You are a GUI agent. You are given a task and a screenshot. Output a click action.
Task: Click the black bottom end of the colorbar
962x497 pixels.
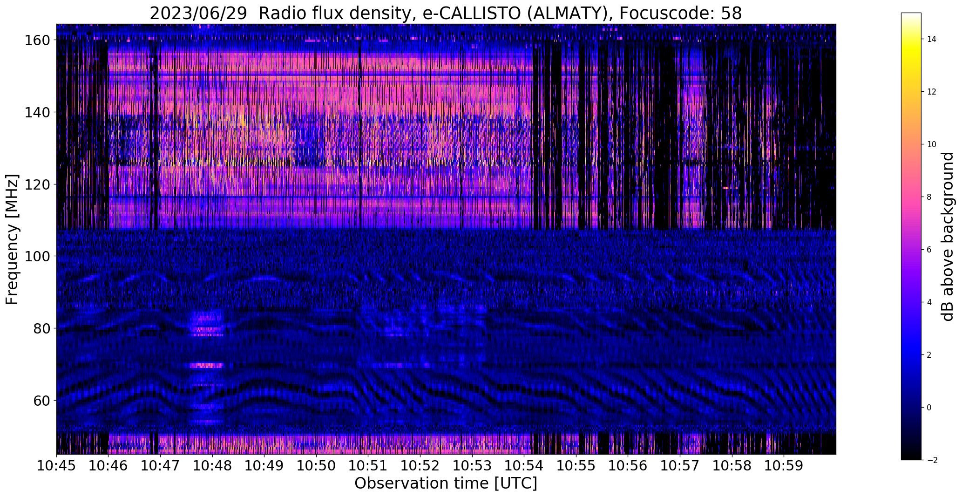tap(911, 456)
